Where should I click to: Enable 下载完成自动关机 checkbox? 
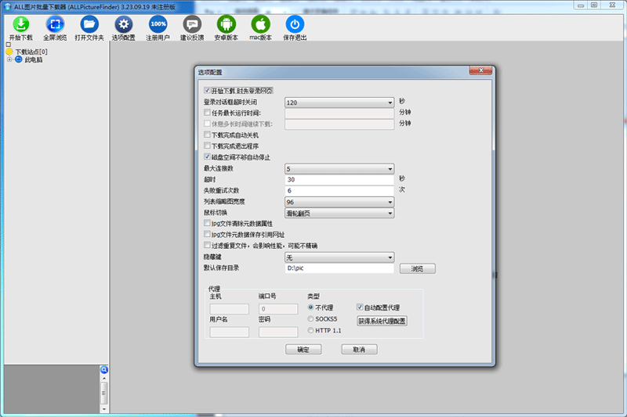click(x=207, y=135)
